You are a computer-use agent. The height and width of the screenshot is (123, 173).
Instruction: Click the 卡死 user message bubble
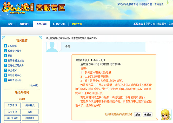tap(103, 47)
